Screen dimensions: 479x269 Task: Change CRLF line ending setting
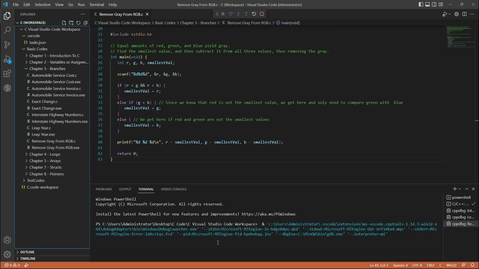[x=430, y=265]
